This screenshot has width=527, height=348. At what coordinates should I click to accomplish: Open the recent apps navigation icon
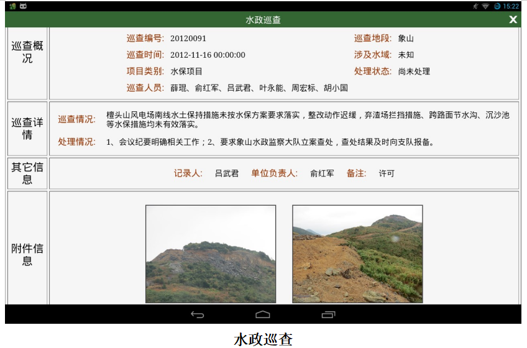click(x=328, y=314)
